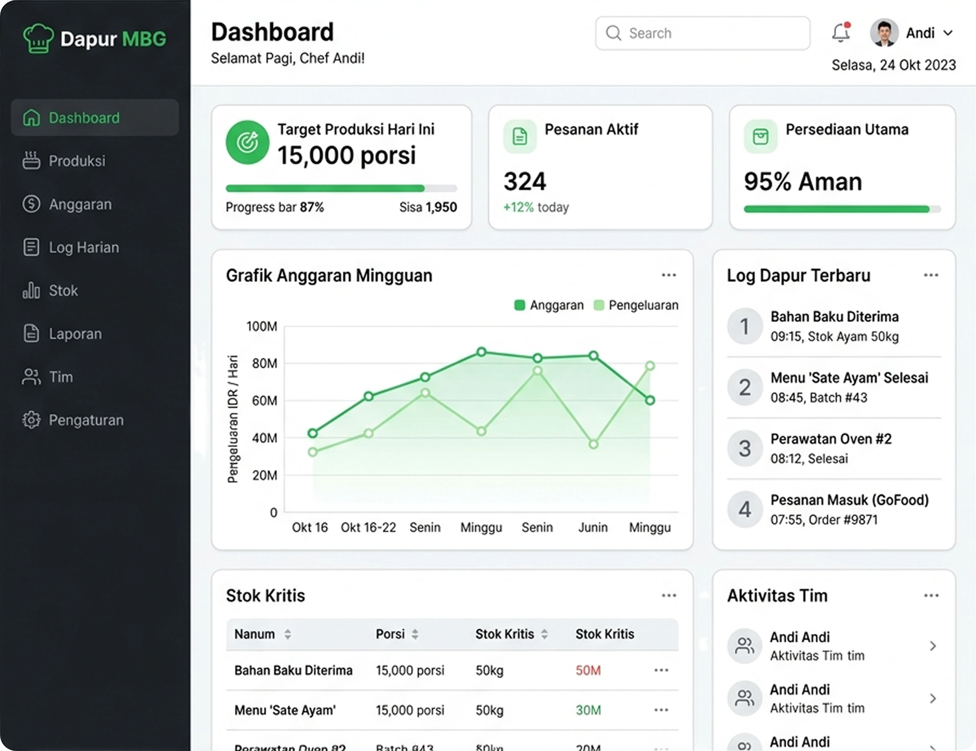Click the Dapur MBG chef hat logo
The height and width of the screenshot is (751, 976).
click(x=39, y=38)
